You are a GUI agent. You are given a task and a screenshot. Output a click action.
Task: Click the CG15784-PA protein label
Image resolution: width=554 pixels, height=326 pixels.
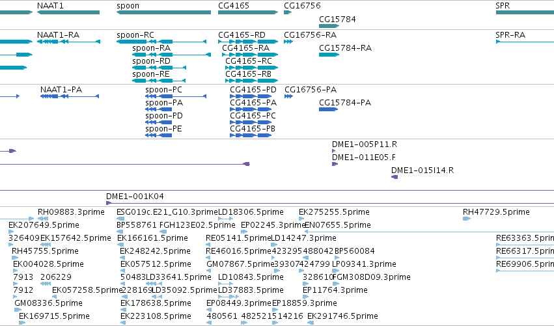[345, 103]
